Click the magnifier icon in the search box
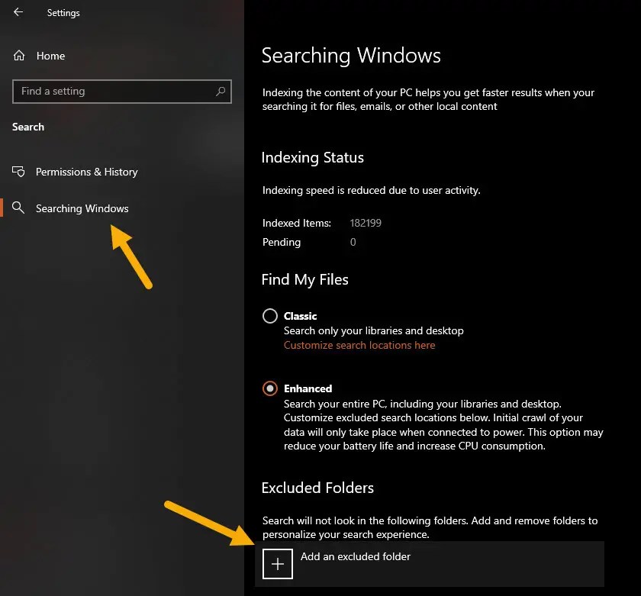The height and width of the screenshot is (596, 641). 221,92
